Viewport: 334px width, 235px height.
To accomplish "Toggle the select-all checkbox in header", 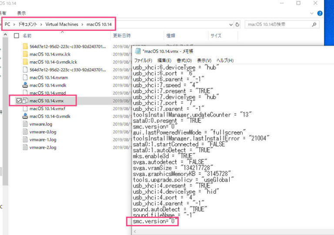I will [17, 36].
